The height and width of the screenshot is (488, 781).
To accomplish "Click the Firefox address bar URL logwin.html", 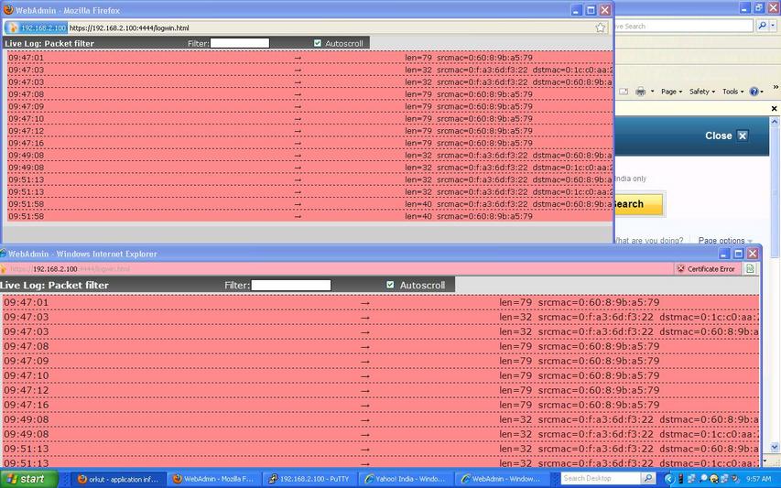I will tap(129, 27).
